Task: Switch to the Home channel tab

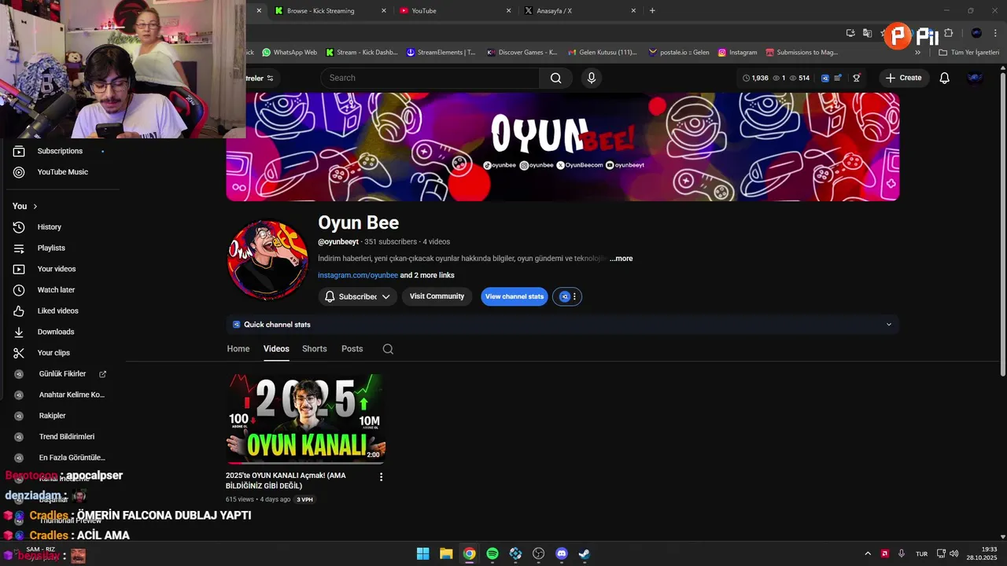Action: tap(238, 349)
